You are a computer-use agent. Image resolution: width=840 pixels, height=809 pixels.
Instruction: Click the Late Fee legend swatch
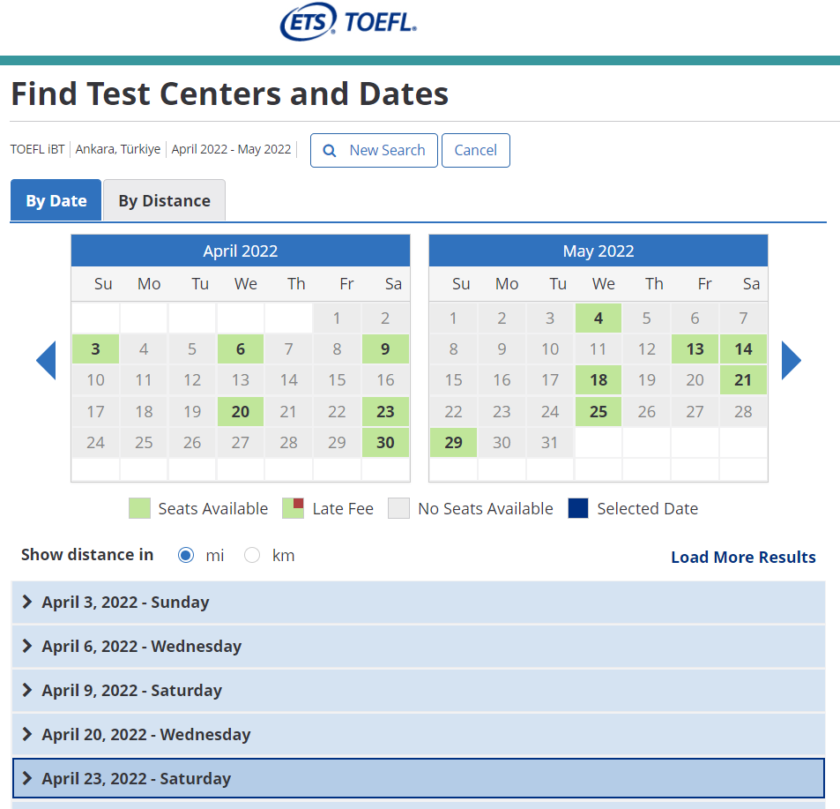[x=293, y=508]
